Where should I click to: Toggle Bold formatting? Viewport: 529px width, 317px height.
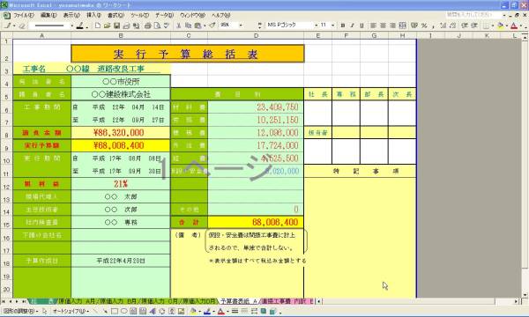[x=343, y=26]
